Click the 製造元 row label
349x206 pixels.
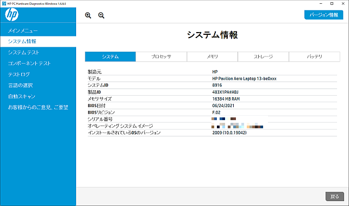click(95, 72)
